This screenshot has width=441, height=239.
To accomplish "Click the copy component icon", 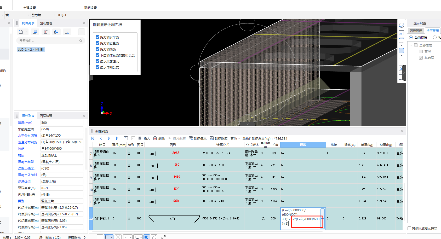I will coord(35,32).
